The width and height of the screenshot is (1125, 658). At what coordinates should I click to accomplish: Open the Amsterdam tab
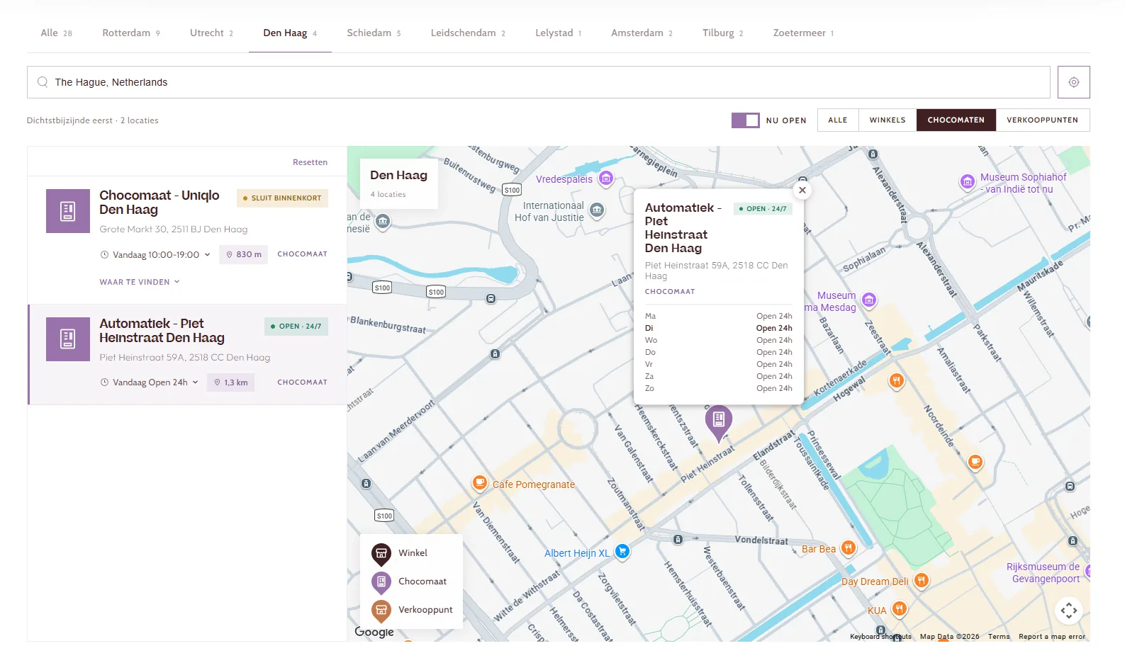coord(642,33)
